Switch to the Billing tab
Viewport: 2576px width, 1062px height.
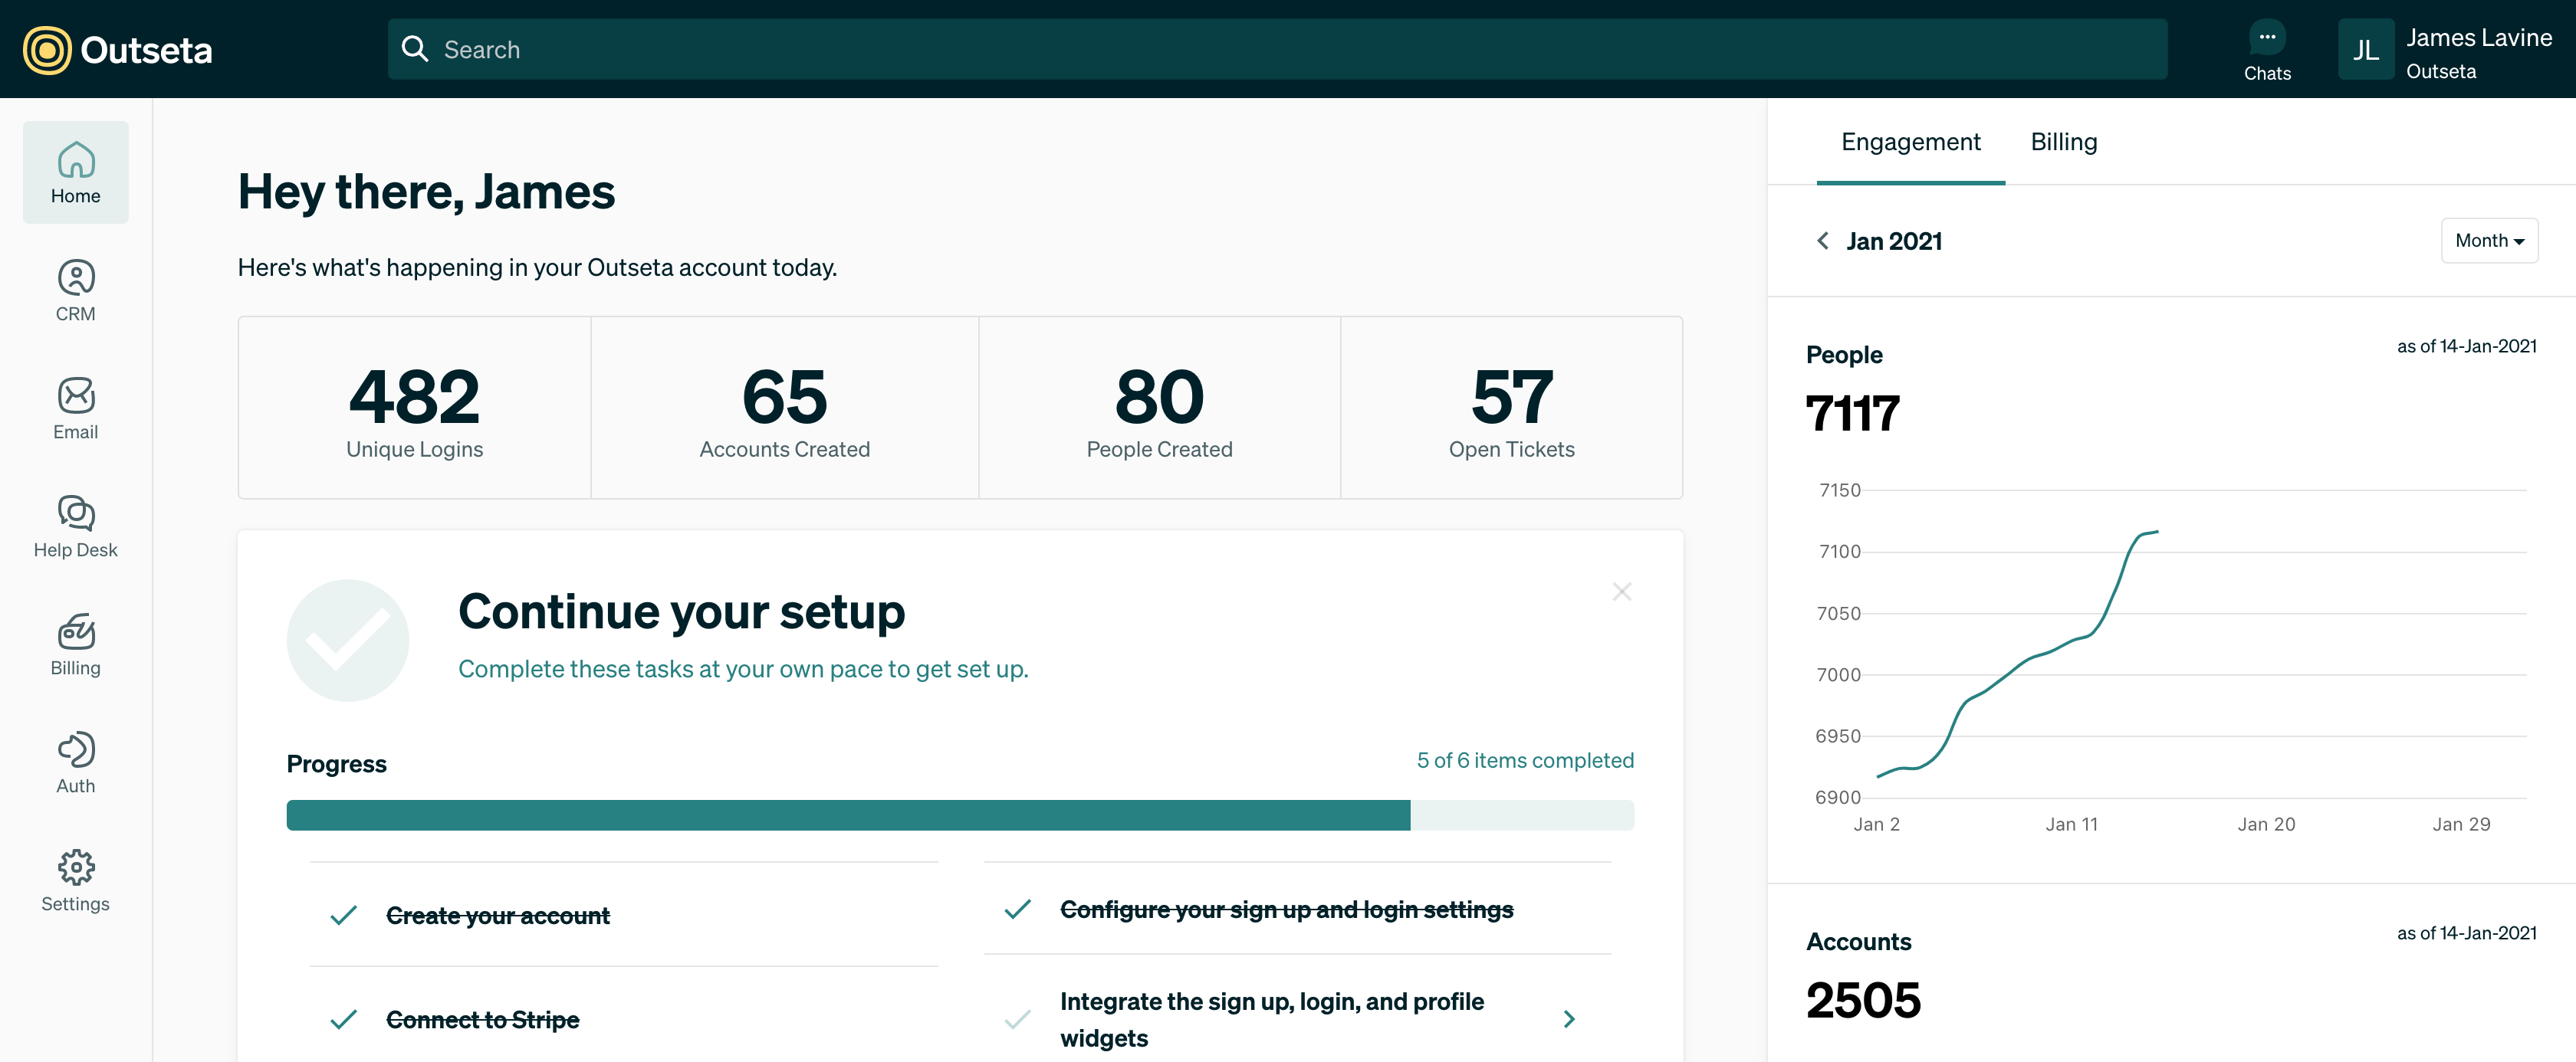click(x=2063, y=142)
